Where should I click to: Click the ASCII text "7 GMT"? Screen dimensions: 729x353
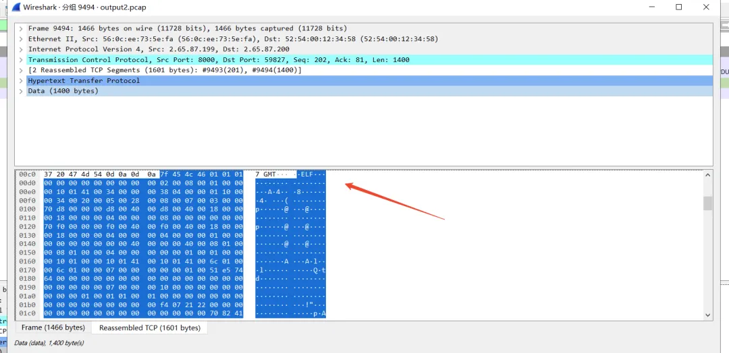(x=265, y=174)
